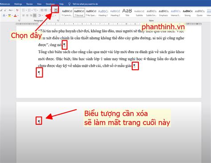Select the Strong style thumbnail

187,12
